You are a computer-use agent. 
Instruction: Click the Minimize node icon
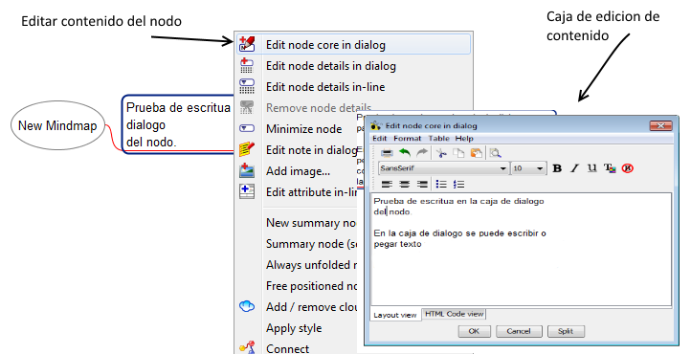(247, 128)
